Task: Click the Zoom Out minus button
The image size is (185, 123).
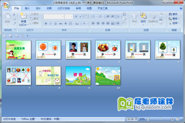Action: point(148,119)
